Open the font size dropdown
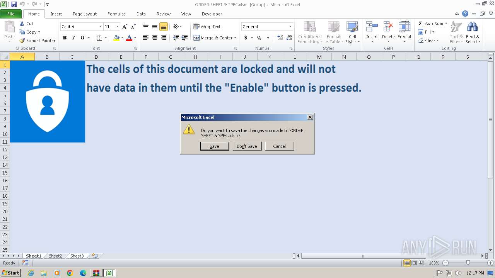Viewport: 495px width, 278px height. point(117,27)
